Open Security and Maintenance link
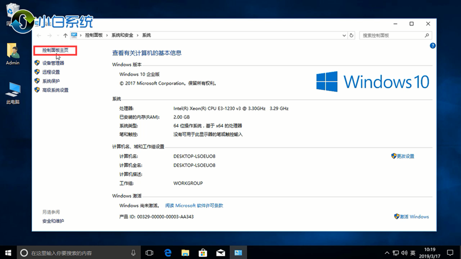This screenshot has height=259, width=461. [x=53, y=221]
